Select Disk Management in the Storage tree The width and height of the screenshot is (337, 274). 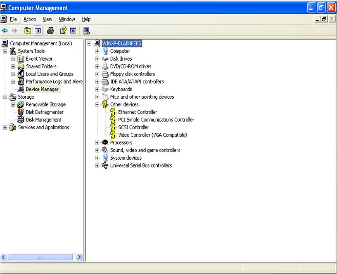click(43, 120)
